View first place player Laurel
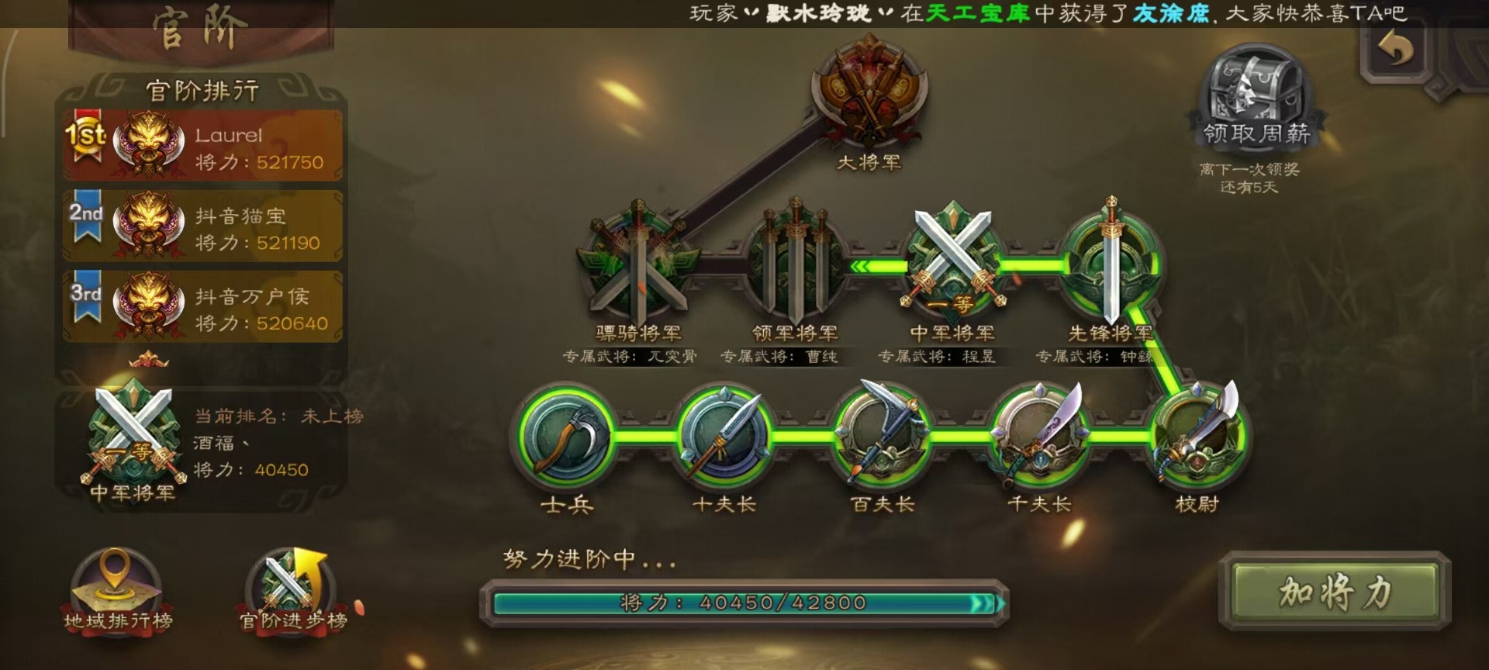 pyautogui.click(x=203, y=146)
